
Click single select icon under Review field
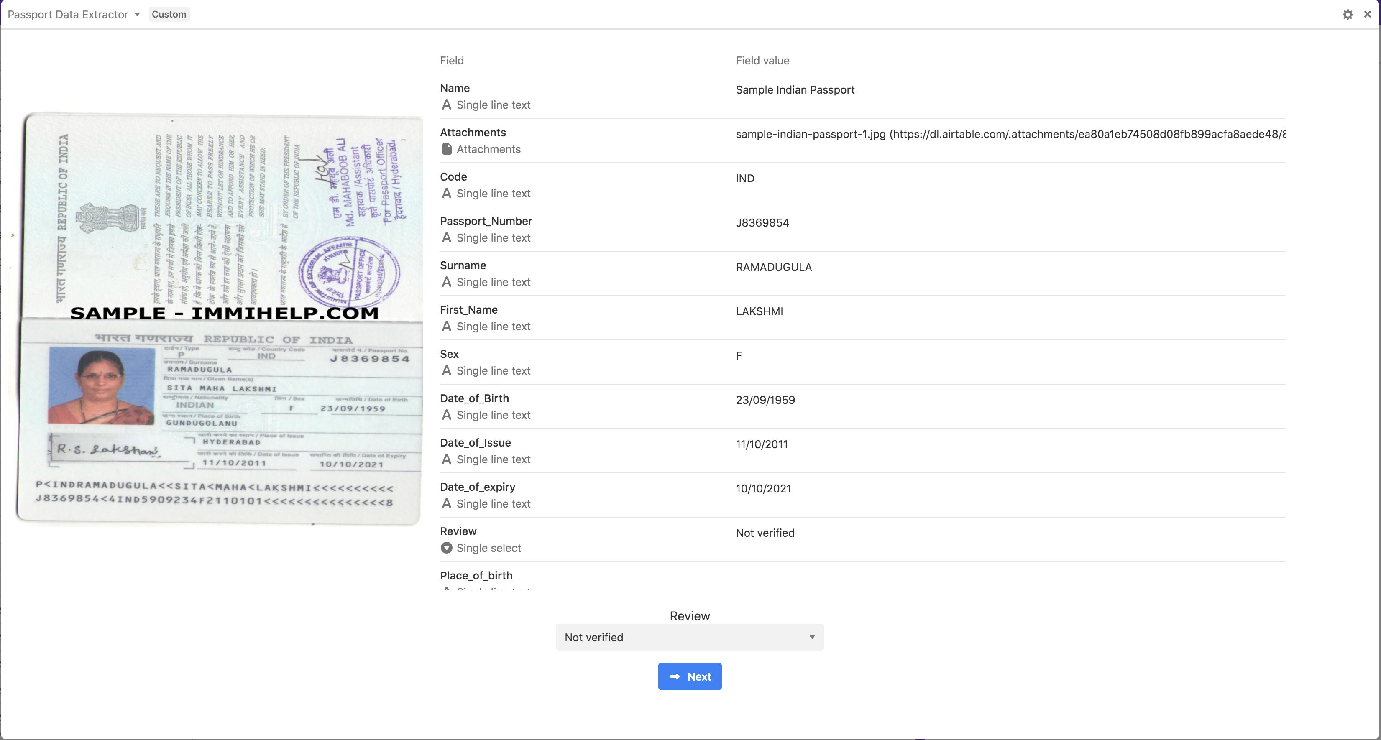point(446,548)
